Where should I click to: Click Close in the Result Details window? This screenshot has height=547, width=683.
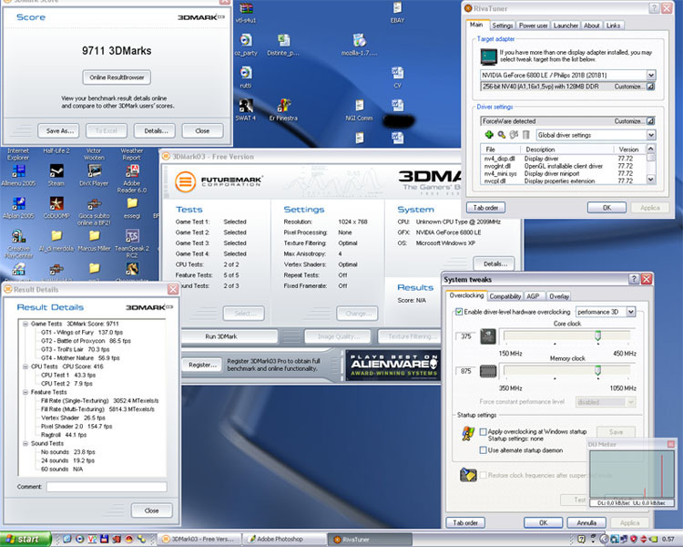pos(151,511)
